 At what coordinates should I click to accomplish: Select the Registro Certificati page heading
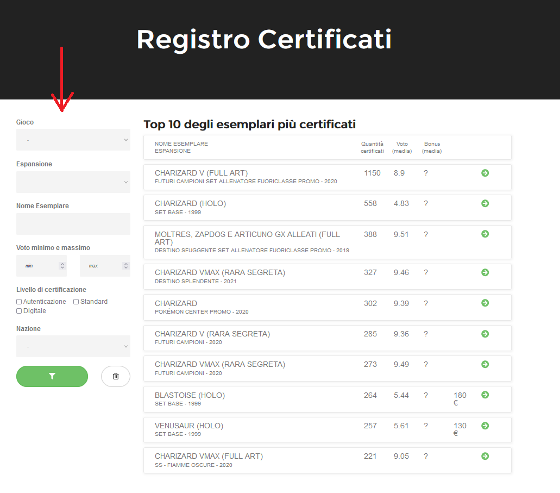(x=264, y=39)
